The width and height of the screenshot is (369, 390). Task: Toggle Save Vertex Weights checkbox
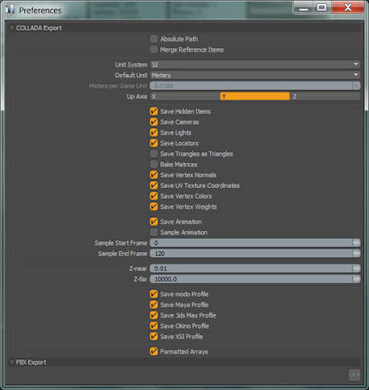click(154, 206)
